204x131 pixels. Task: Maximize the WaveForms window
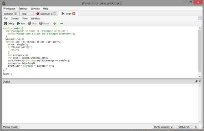click(x=191, y=2)
